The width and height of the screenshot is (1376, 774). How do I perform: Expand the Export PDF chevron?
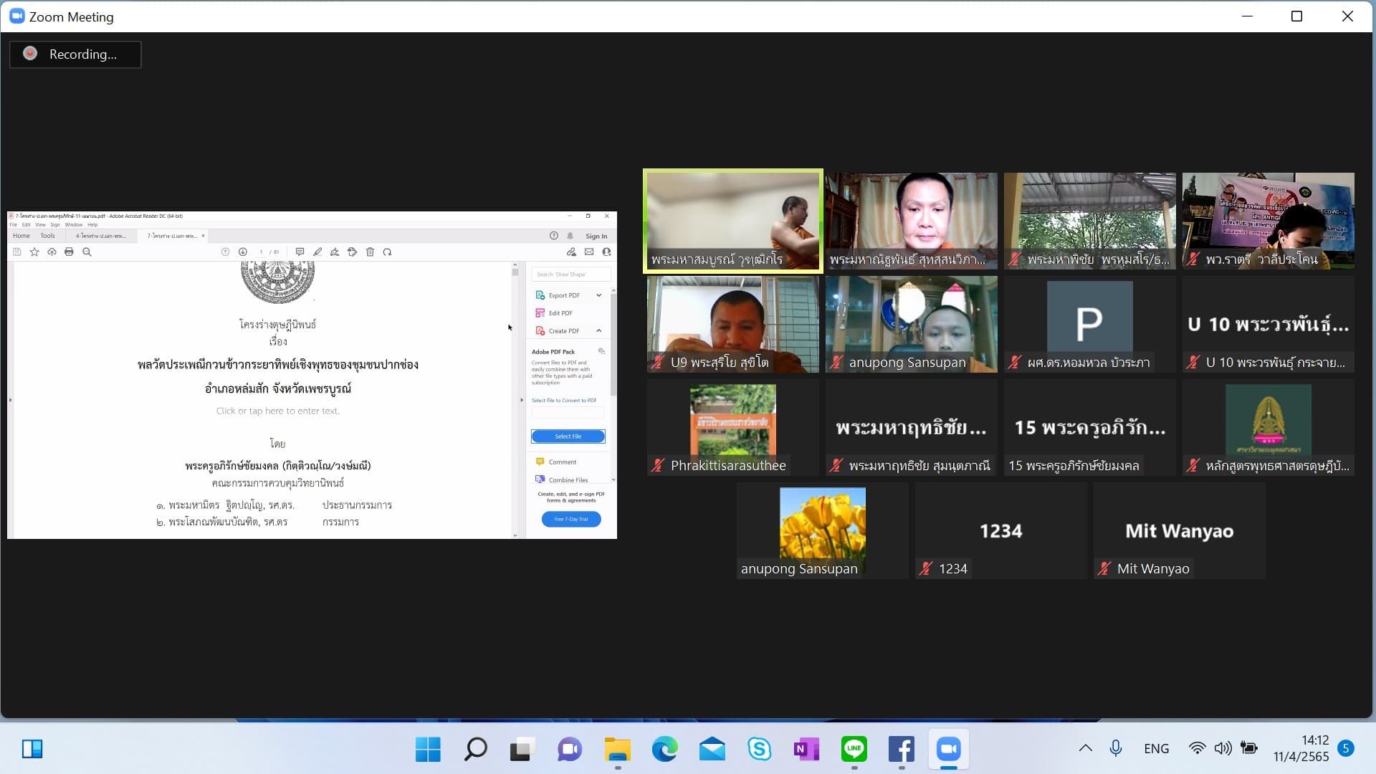click(x=599, y=295)
